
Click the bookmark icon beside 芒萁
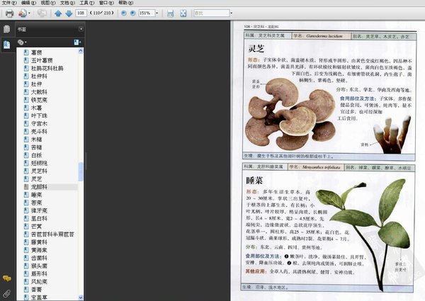pos(26,226)
